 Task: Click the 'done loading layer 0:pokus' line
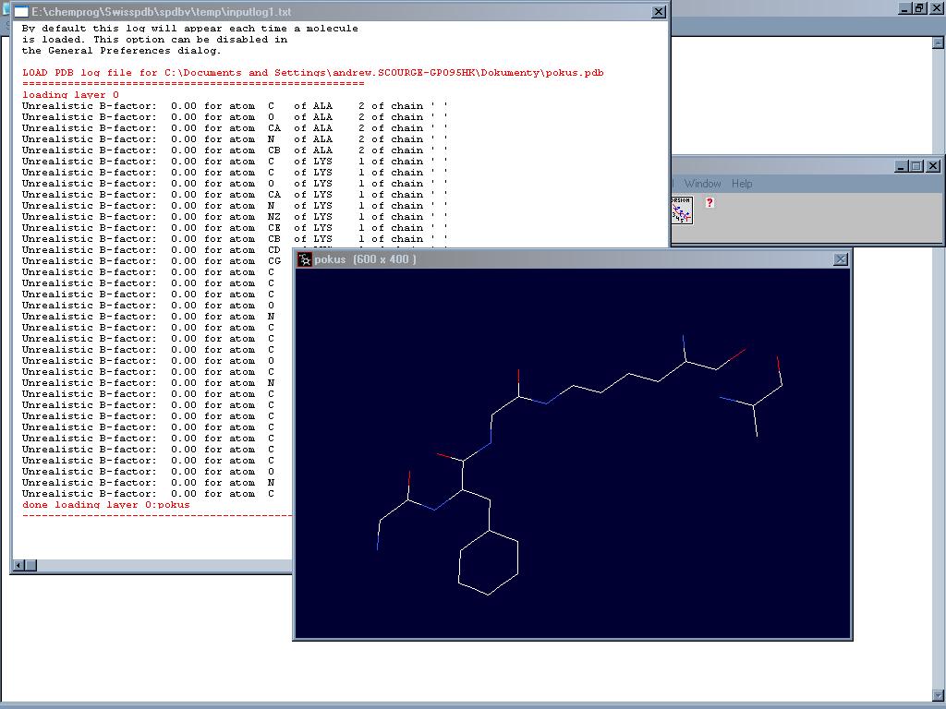[106, 505]
